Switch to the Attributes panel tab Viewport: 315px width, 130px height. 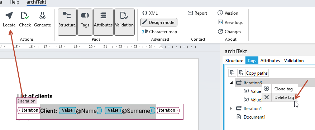pos(270,61)
